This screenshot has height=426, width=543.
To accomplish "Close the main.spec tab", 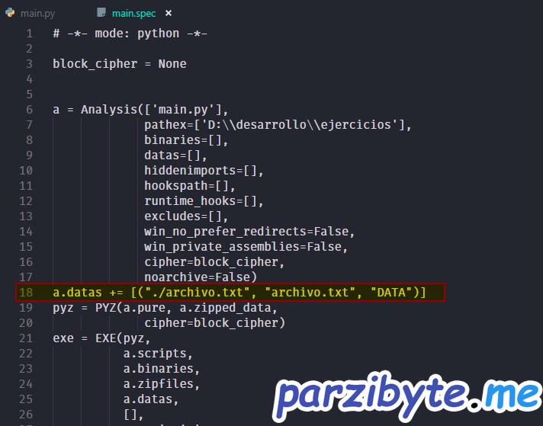I will (169, 14).
